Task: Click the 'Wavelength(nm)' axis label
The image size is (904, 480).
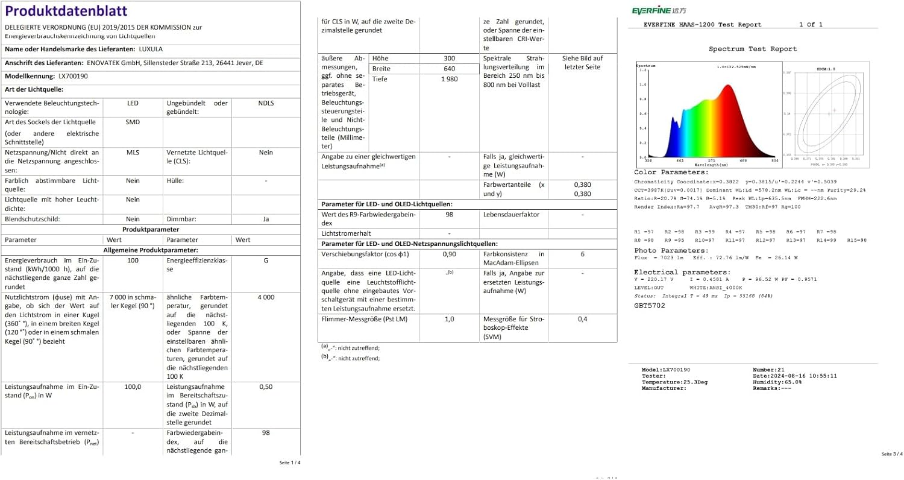Action: [x=711, y=164]
